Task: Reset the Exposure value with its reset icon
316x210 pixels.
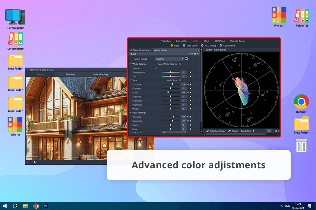Action: 188,84
